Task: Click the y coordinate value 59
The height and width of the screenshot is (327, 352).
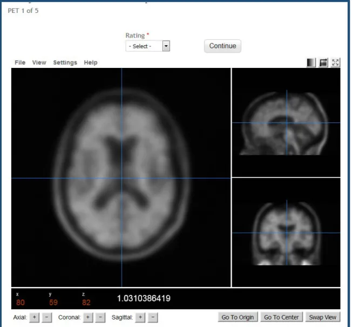Action: click(53, 303)
